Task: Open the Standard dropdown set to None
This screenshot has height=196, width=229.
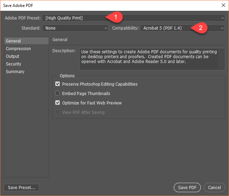Action: pos(75,28)
